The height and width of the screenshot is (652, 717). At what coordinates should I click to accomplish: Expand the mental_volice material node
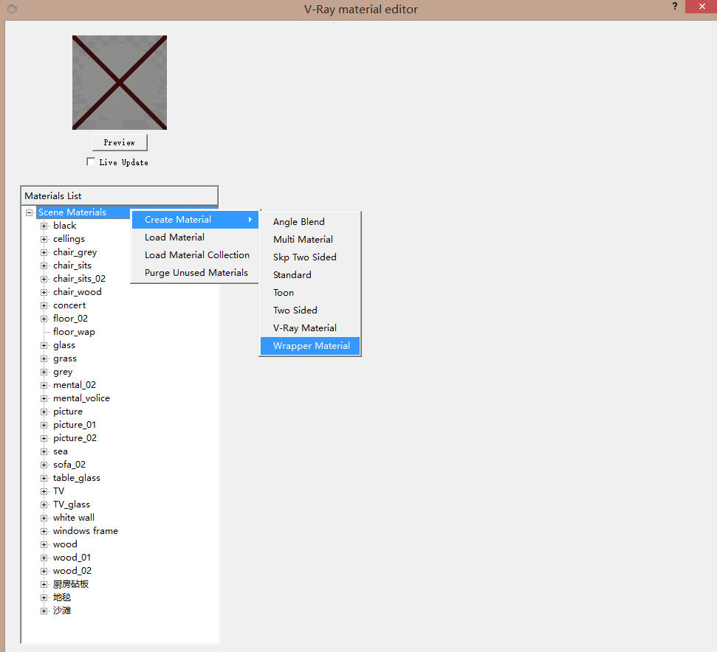[x=44, y=398]
